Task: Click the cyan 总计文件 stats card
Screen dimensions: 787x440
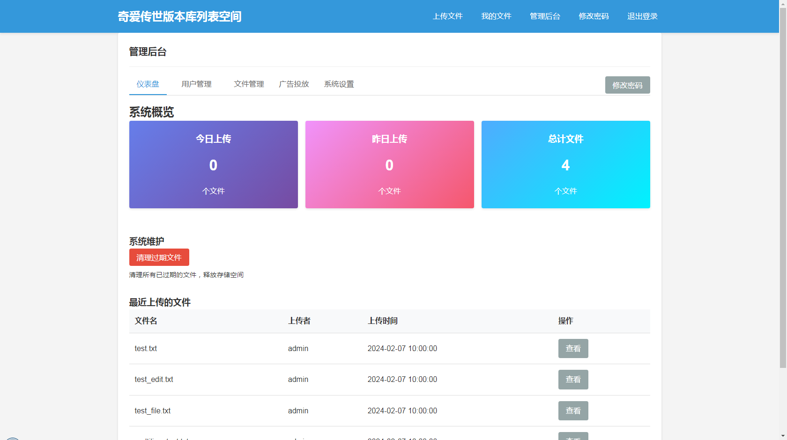Action: [565, 164]
